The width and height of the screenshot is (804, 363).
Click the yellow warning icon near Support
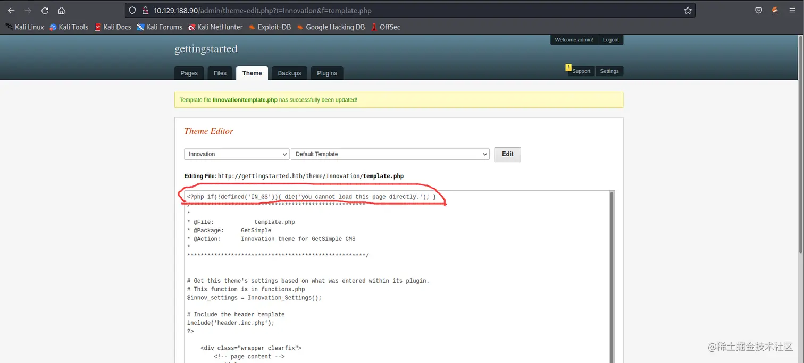[568, 67]
